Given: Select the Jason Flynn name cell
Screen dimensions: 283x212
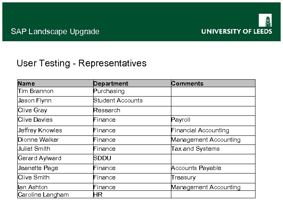Looking at the screenshot, I should tap(35, 101).
